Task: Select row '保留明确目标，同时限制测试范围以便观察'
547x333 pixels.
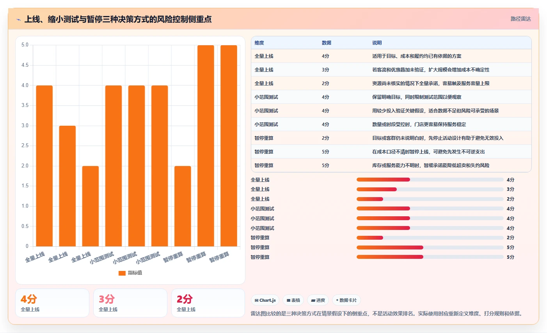Action: (391, 97)
